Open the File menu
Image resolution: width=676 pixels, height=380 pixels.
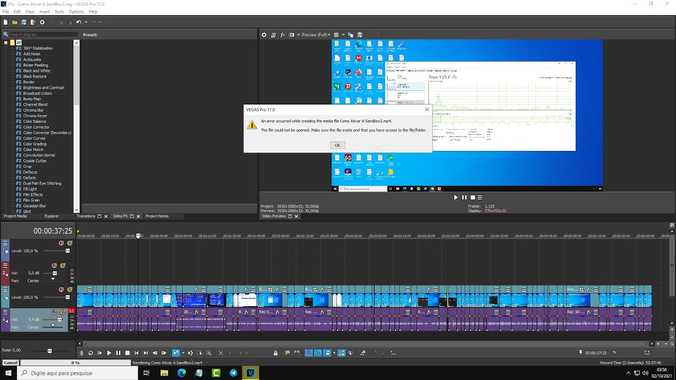pos(5,12)
